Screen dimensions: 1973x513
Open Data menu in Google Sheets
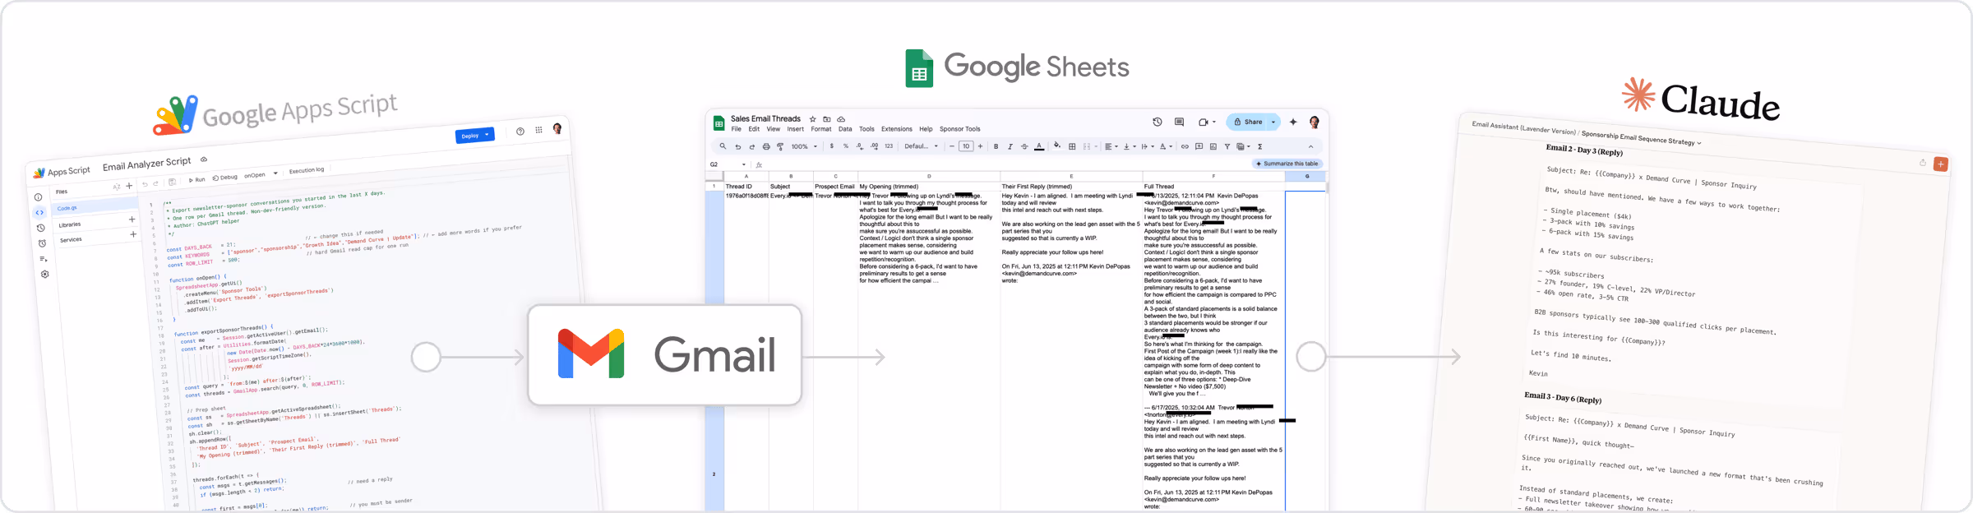(845, 129)
